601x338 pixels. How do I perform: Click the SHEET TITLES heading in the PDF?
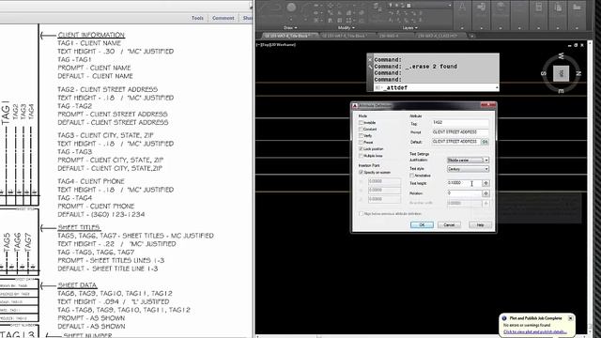point(79,227)
